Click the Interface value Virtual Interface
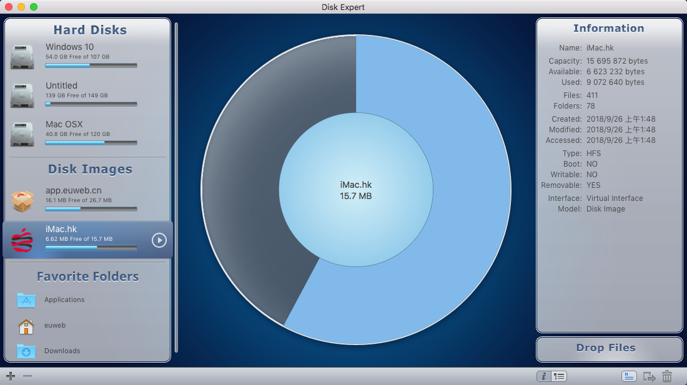Viewport: 687px width, 385px height. (615, 198)
